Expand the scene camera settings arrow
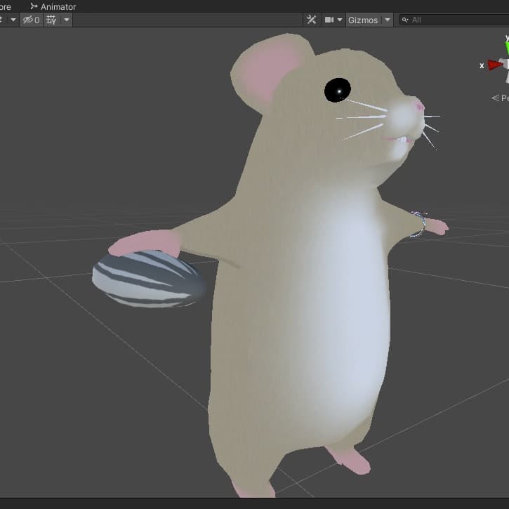The image size is (509, 509). [340, 20]
